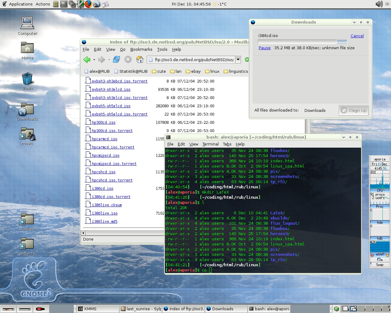Click the i386live.iso file link

click(x=104, y=213)
